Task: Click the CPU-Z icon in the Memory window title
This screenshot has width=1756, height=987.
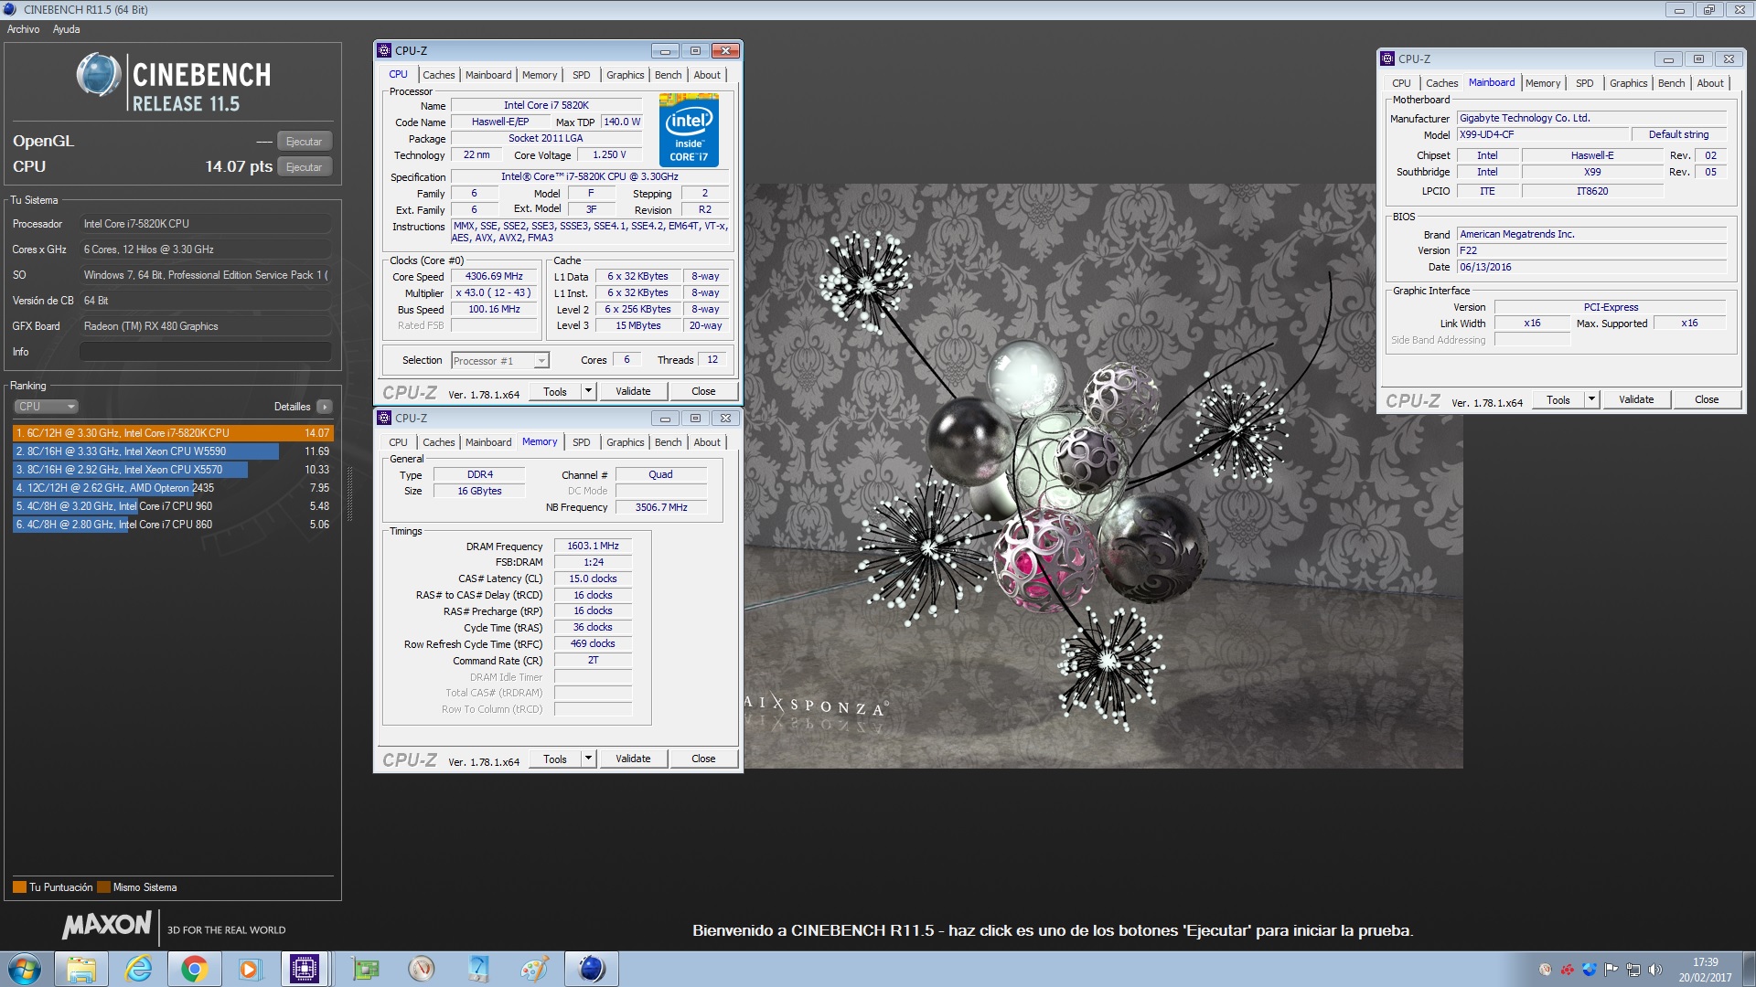Action: click(384, 418)
